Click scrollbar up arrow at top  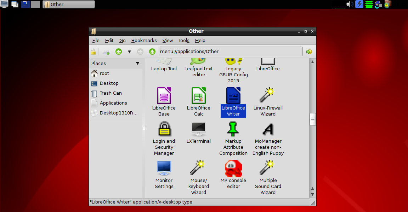coord(312,62)
